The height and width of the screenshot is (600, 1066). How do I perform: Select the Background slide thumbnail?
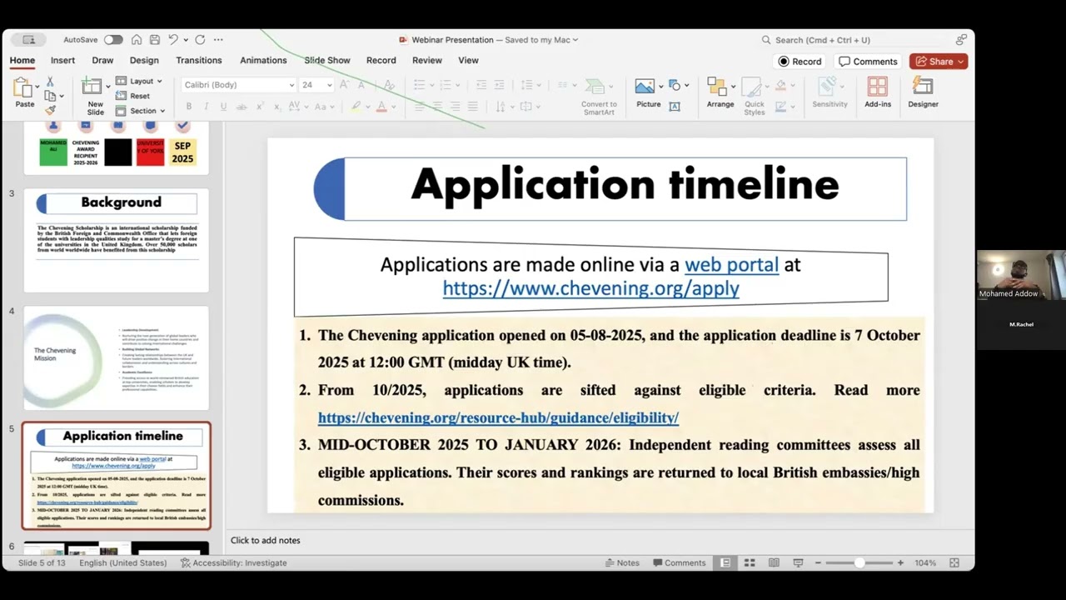click(117, 240)
